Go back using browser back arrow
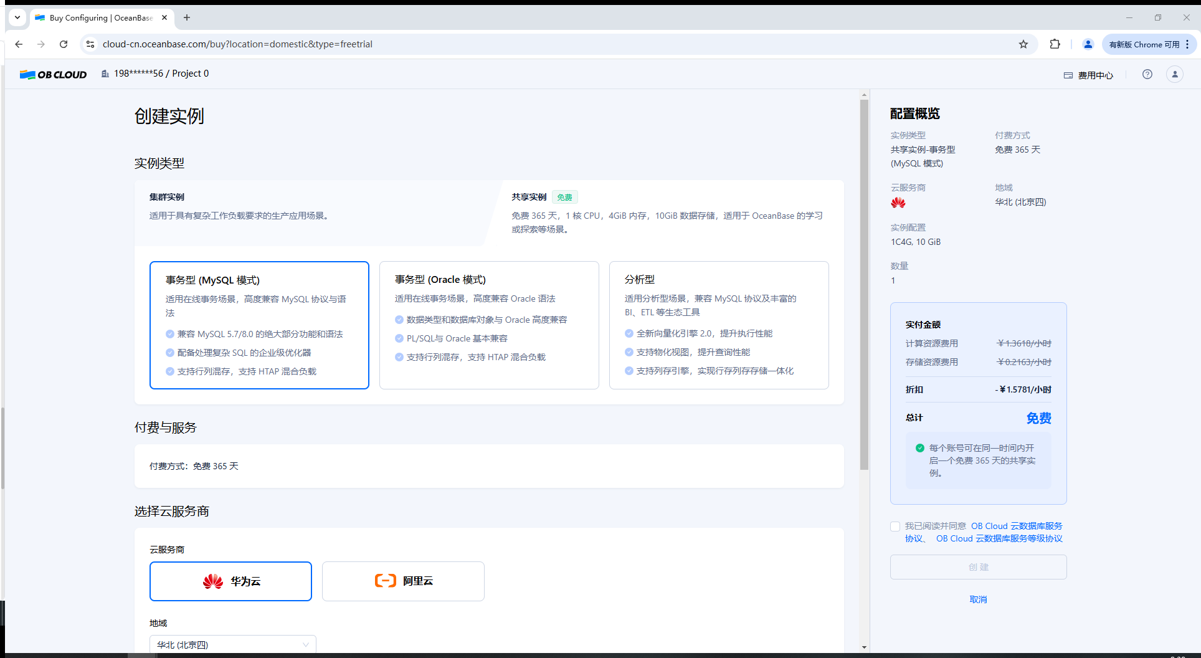The image size is (1201, 658). 19,44
